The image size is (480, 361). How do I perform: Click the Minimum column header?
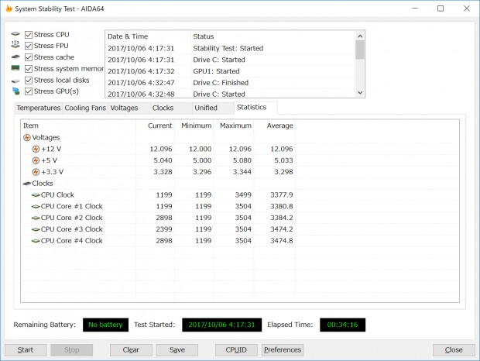point(194,125)
